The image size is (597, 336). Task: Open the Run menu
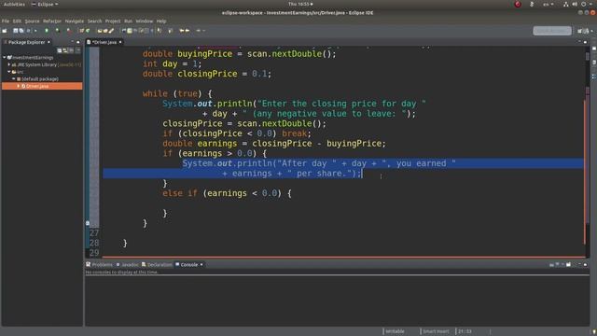point(129,21)
